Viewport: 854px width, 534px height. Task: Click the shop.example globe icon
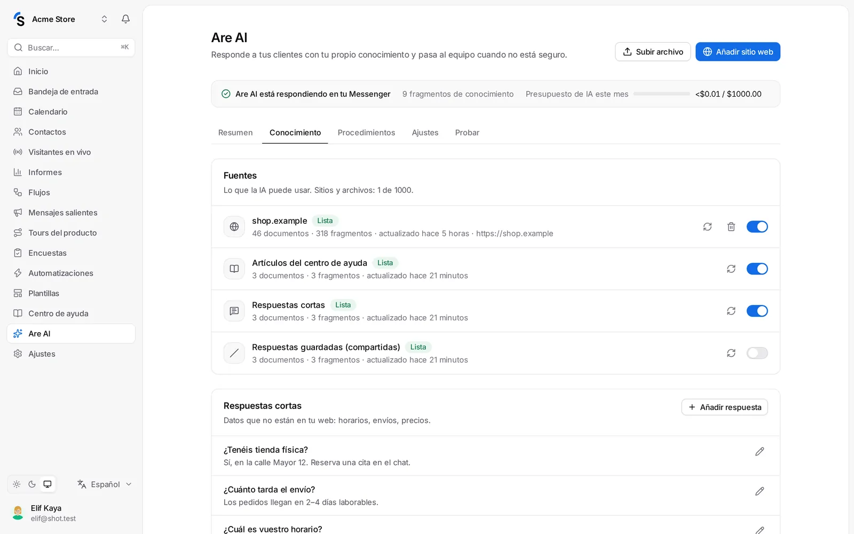(x=234, y=226)
